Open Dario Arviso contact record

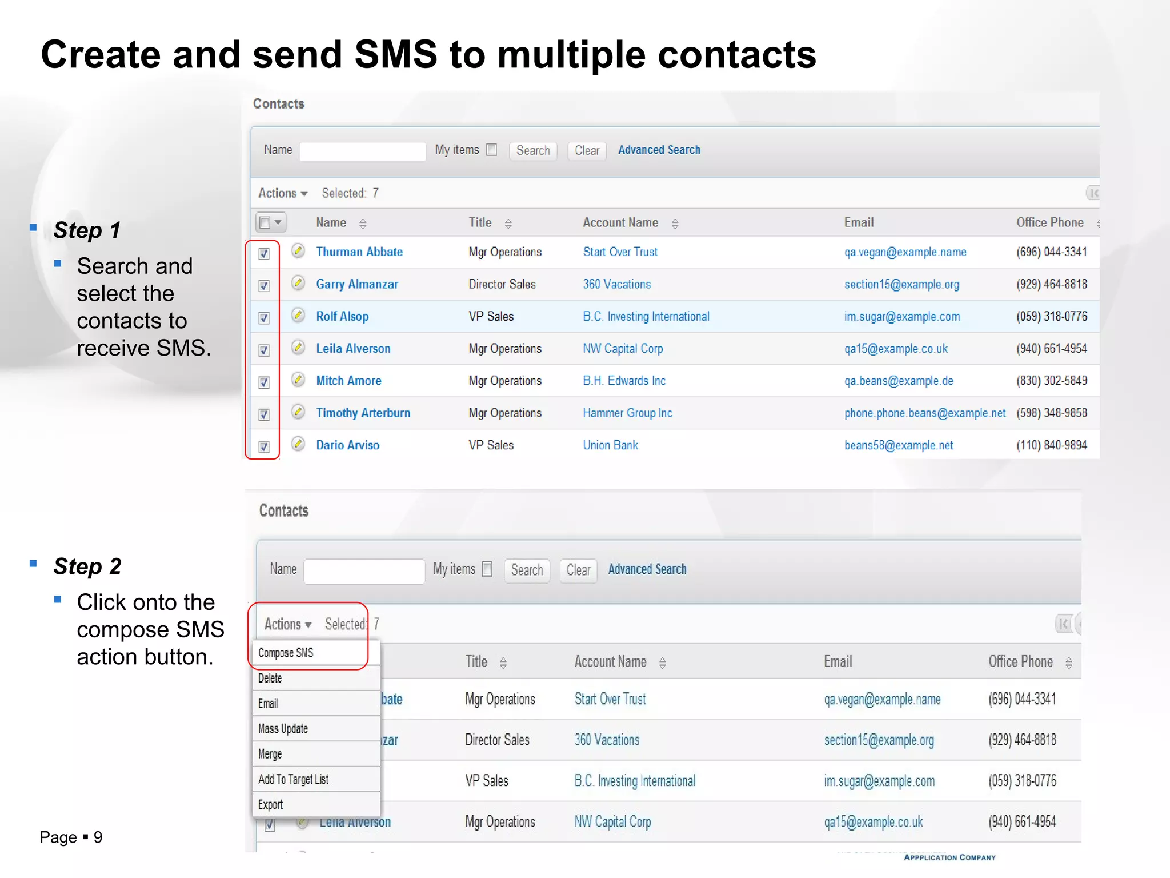click(347, 445)
